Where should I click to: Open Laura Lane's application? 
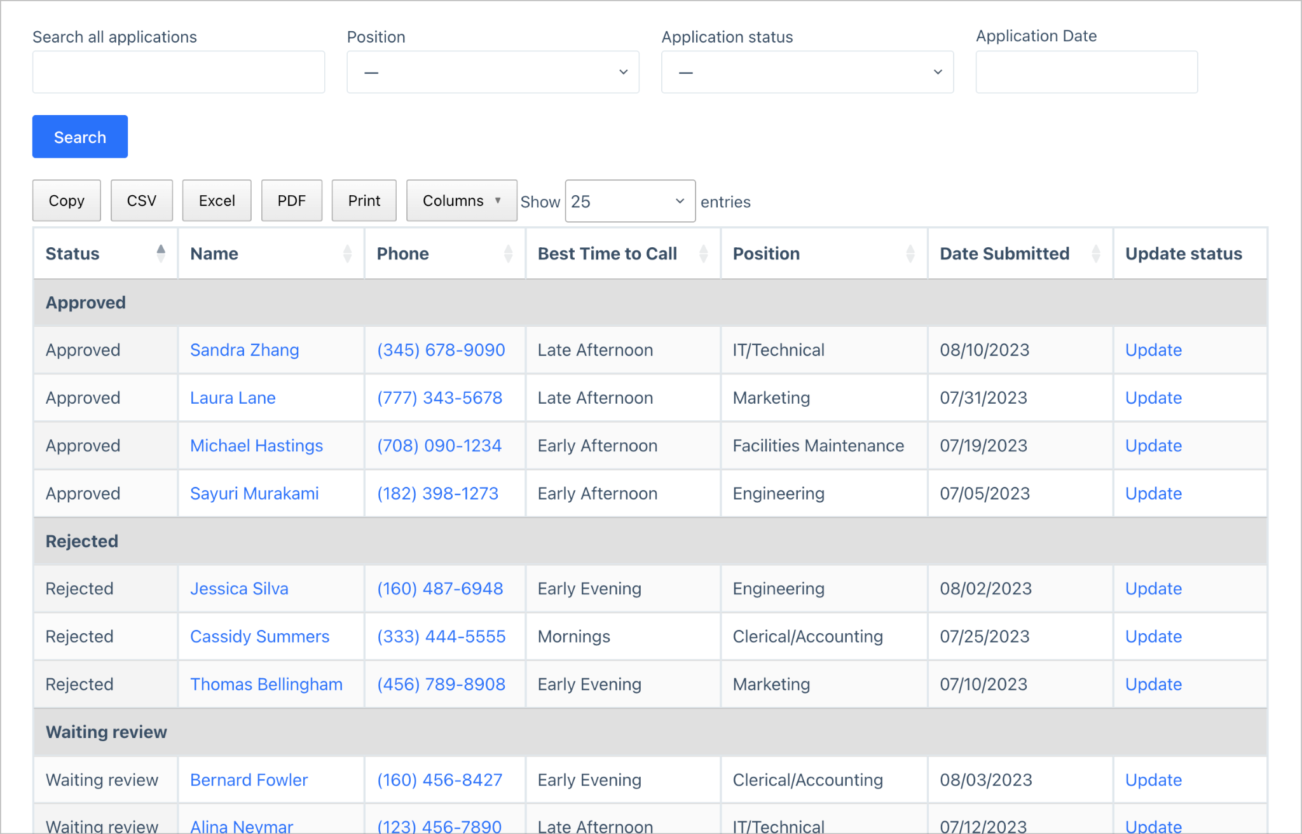[233, 398]
